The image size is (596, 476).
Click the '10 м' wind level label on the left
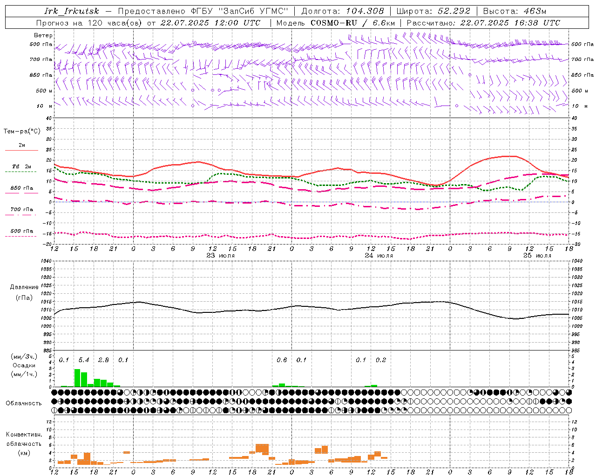[x=45, y=106]
